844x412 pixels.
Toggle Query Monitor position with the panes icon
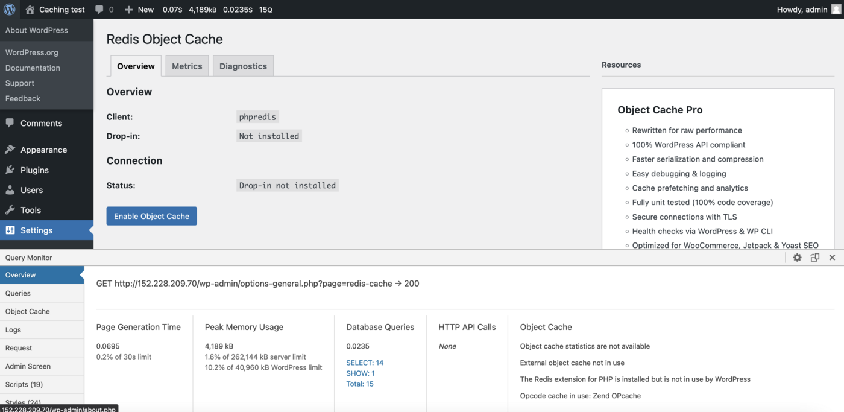coord(814,257)
